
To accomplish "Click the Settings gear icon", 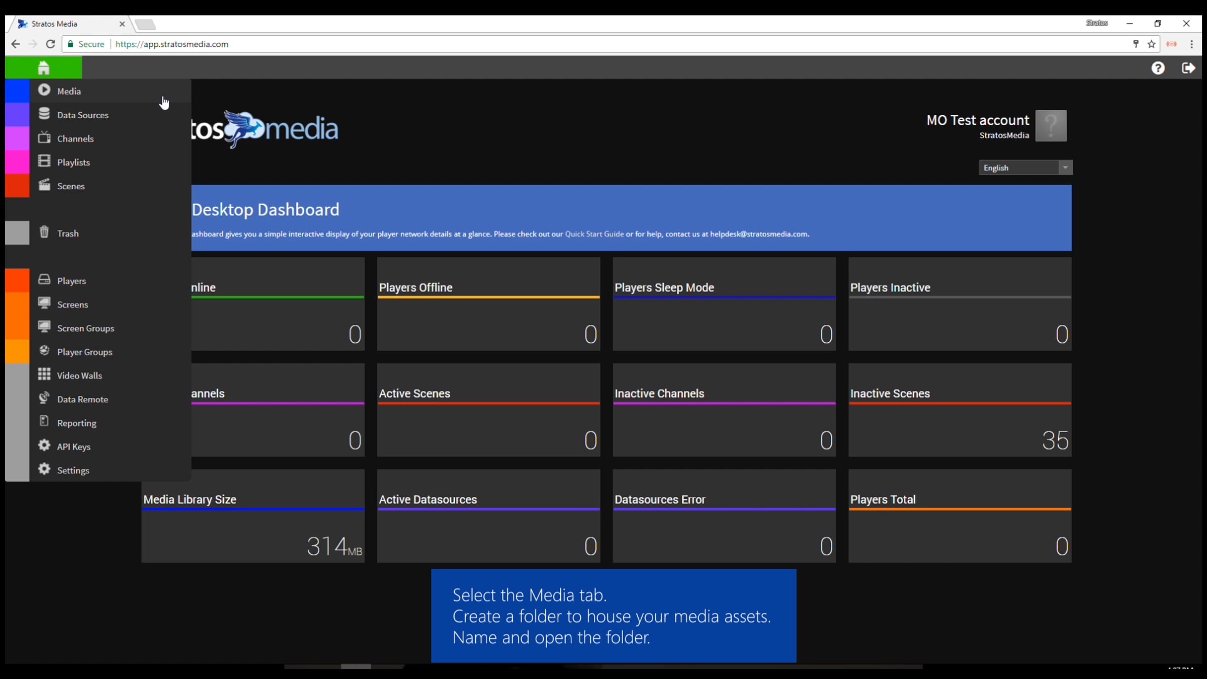I will click(44, 469).
